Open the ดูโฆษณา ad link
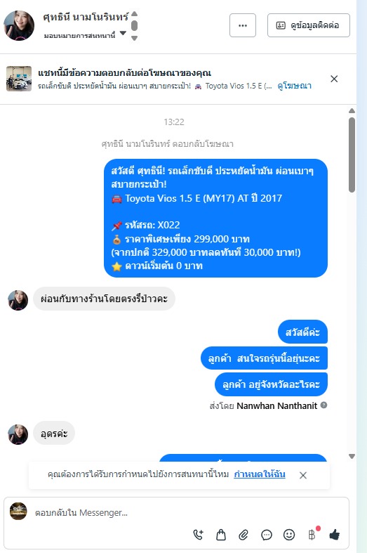The width and height of the screenshot is (367, 553). (295, 86)
